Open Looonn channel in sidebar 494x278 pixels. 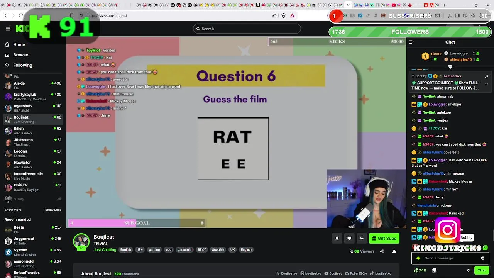(33, 153)
